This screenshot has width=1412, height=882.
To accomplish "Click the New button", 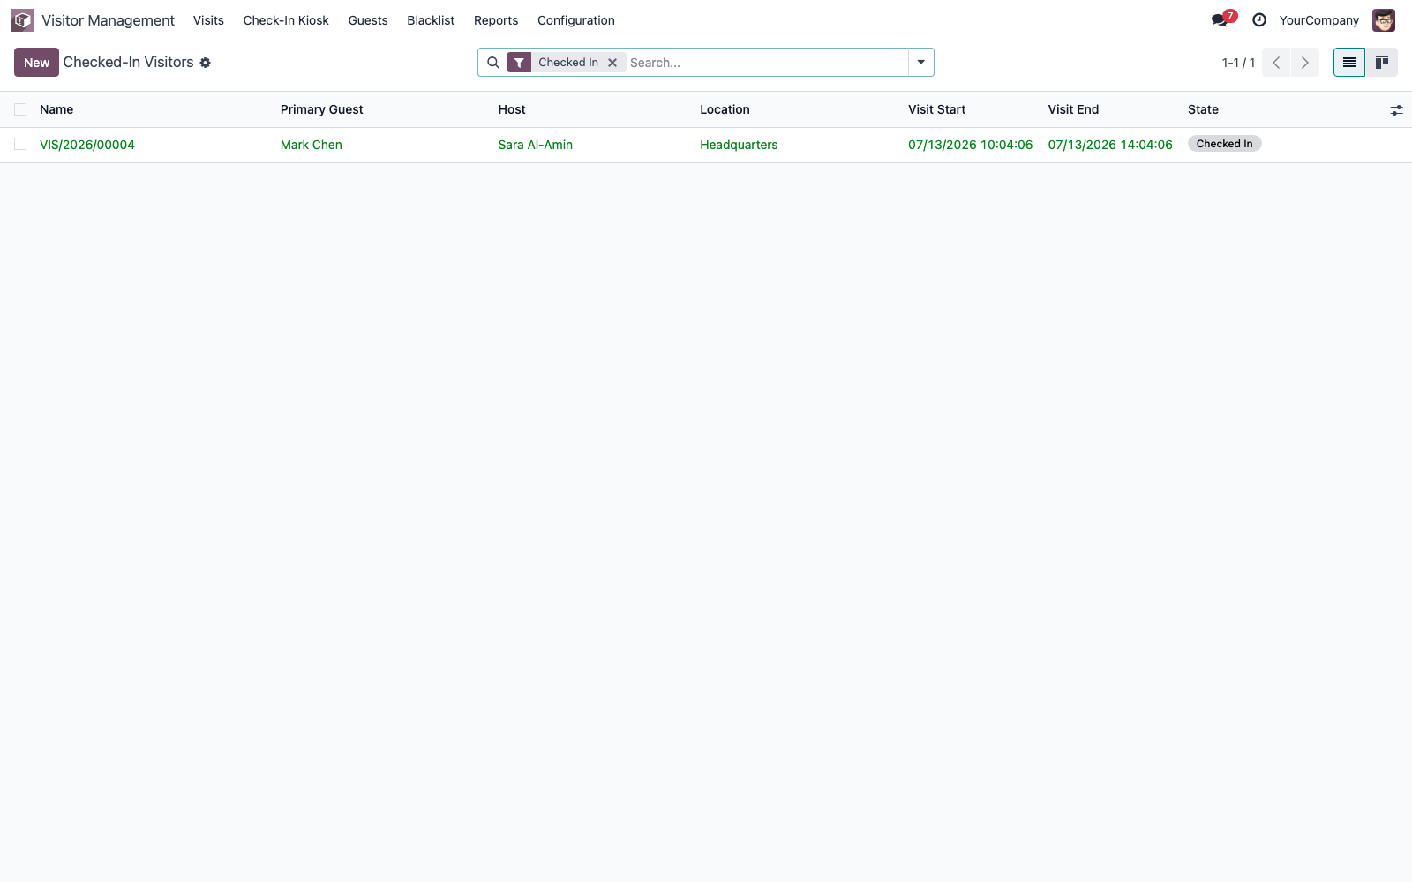I will (36, 63).
